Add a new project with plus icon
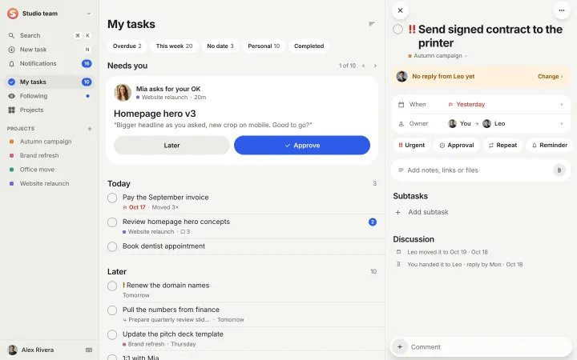This screenshot has height=360, width=577. click(90, 129)
